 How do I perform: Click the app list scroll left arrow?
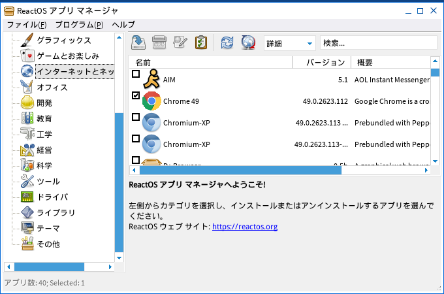[135, 171]
